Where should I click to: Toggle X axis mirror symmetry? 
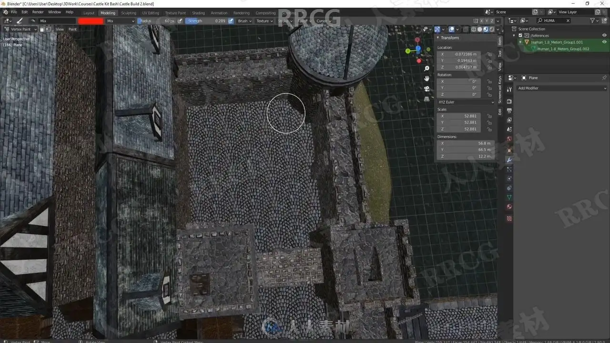(x=482, y=21)
